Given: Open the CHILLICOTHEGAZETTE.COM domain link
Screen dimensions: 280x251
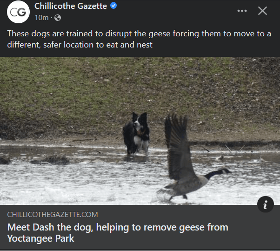Looking at the screenshot, I should 53,215.
